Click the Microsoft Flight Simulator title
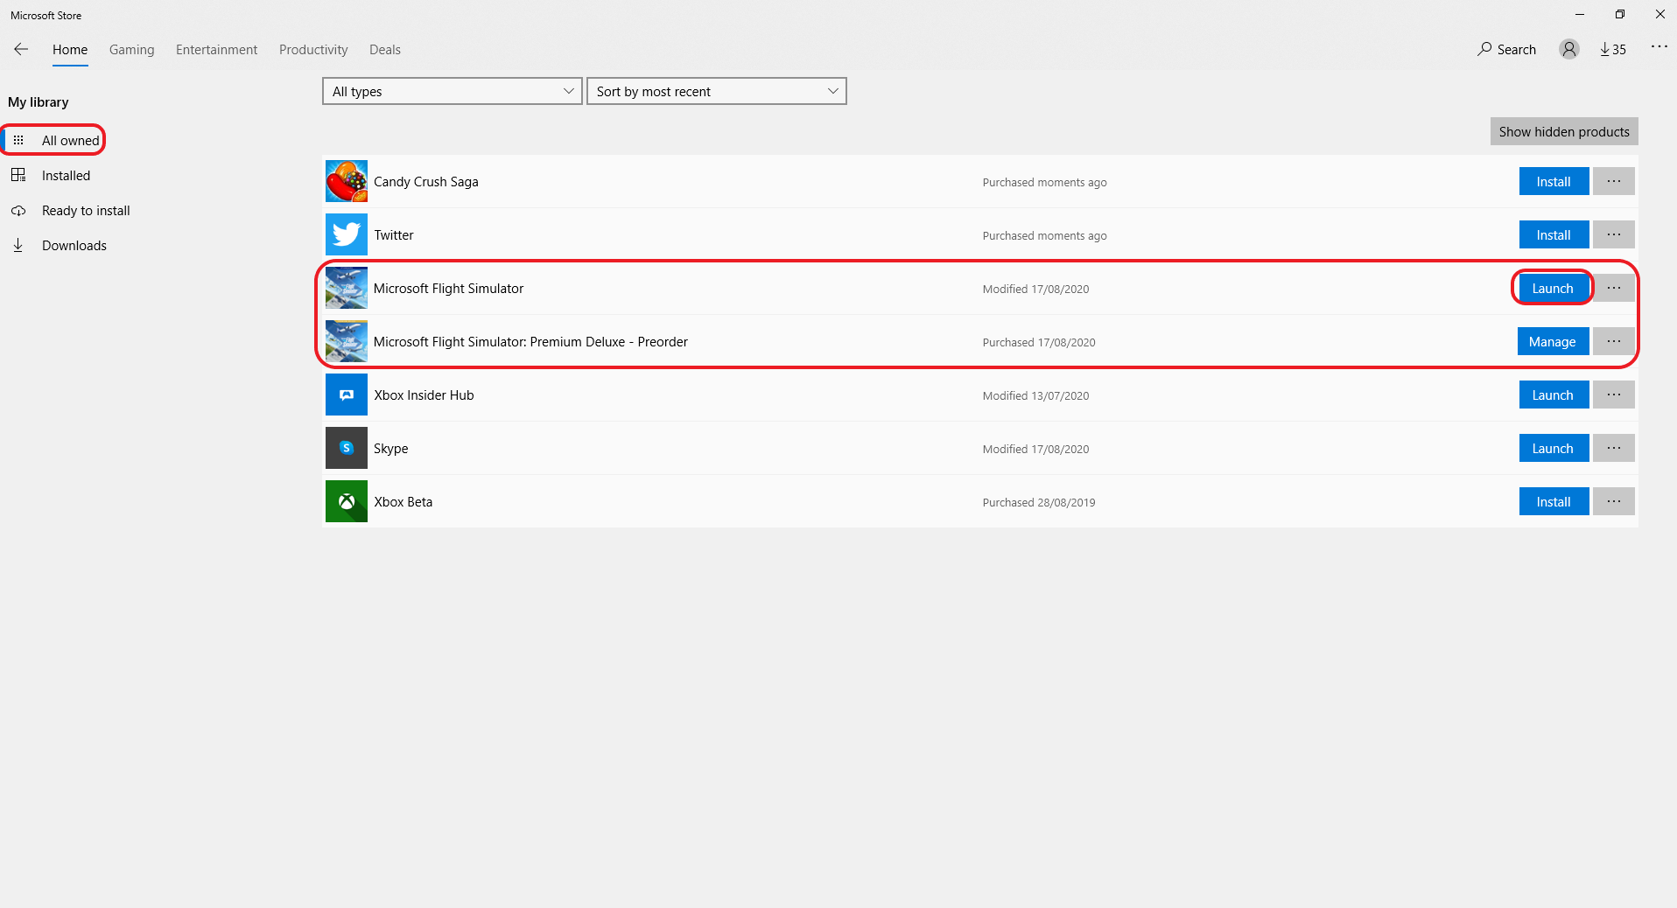This screenshot has height=908, width=1677. (x=449, y=289)
